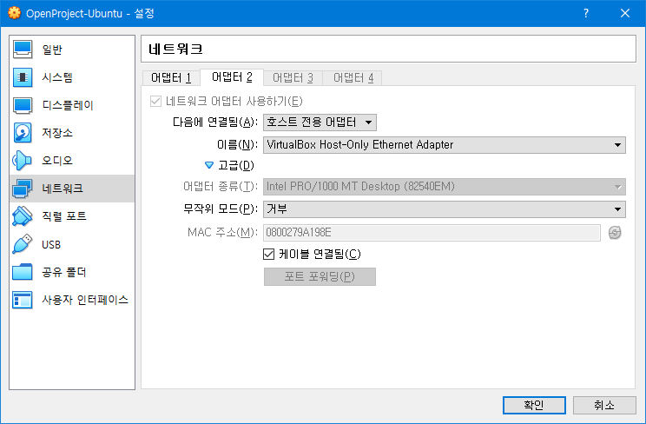
Task: Open the 디스플레이 (Display) settings icon
Action: [23, 105]
